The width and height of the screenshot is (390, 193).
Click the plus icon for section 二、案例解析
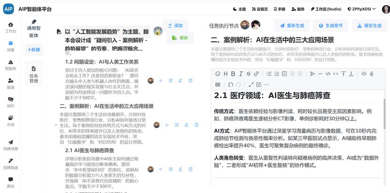click(167, 125)
